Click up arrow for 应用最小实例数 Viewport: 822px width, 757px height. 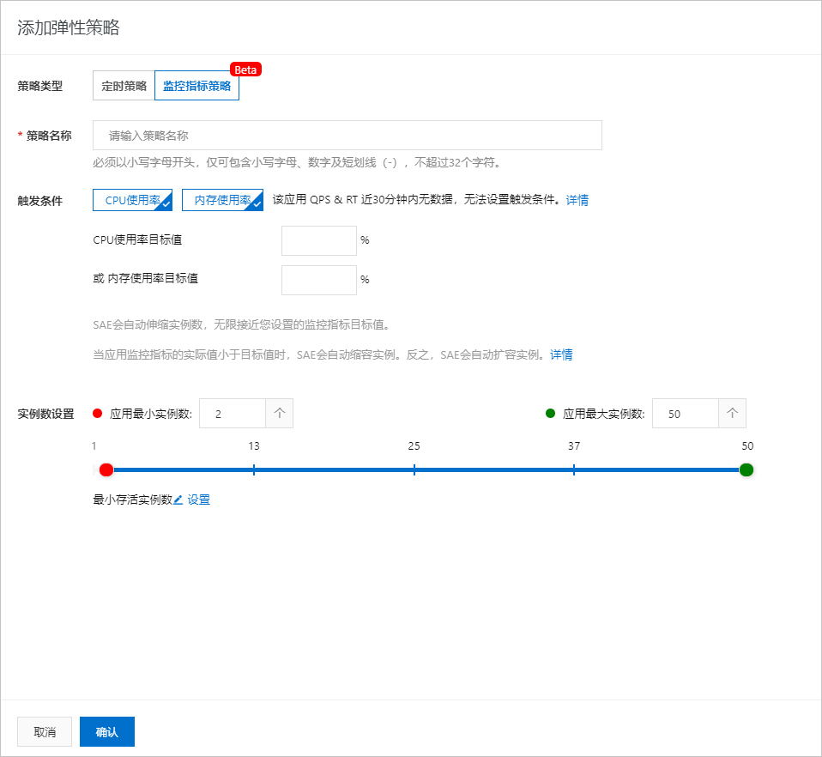click(280, 414)
